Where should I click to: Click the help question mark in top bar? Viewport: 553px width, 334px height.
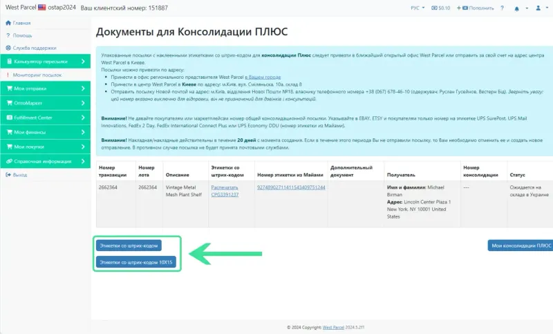(x=502, y=8)
